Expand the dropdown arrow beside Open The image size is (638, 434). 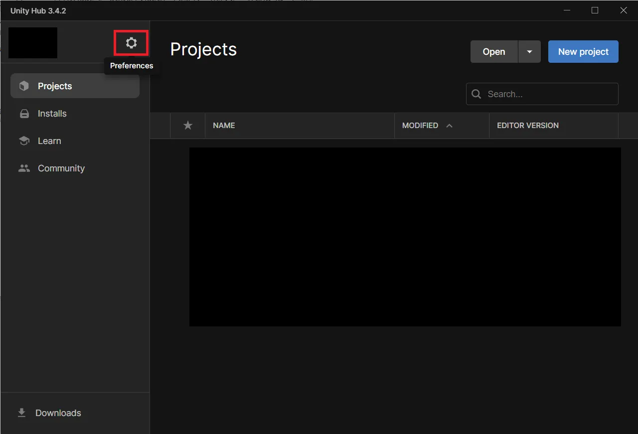529,52
